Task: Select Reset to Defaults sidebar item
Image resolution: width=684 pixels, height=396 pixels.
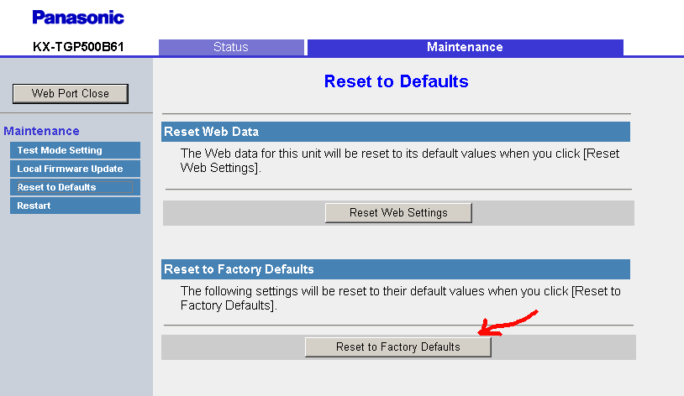Action: (x=75, y=187)
